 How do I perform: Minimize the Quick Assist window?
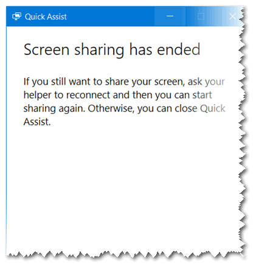[170, 16]
